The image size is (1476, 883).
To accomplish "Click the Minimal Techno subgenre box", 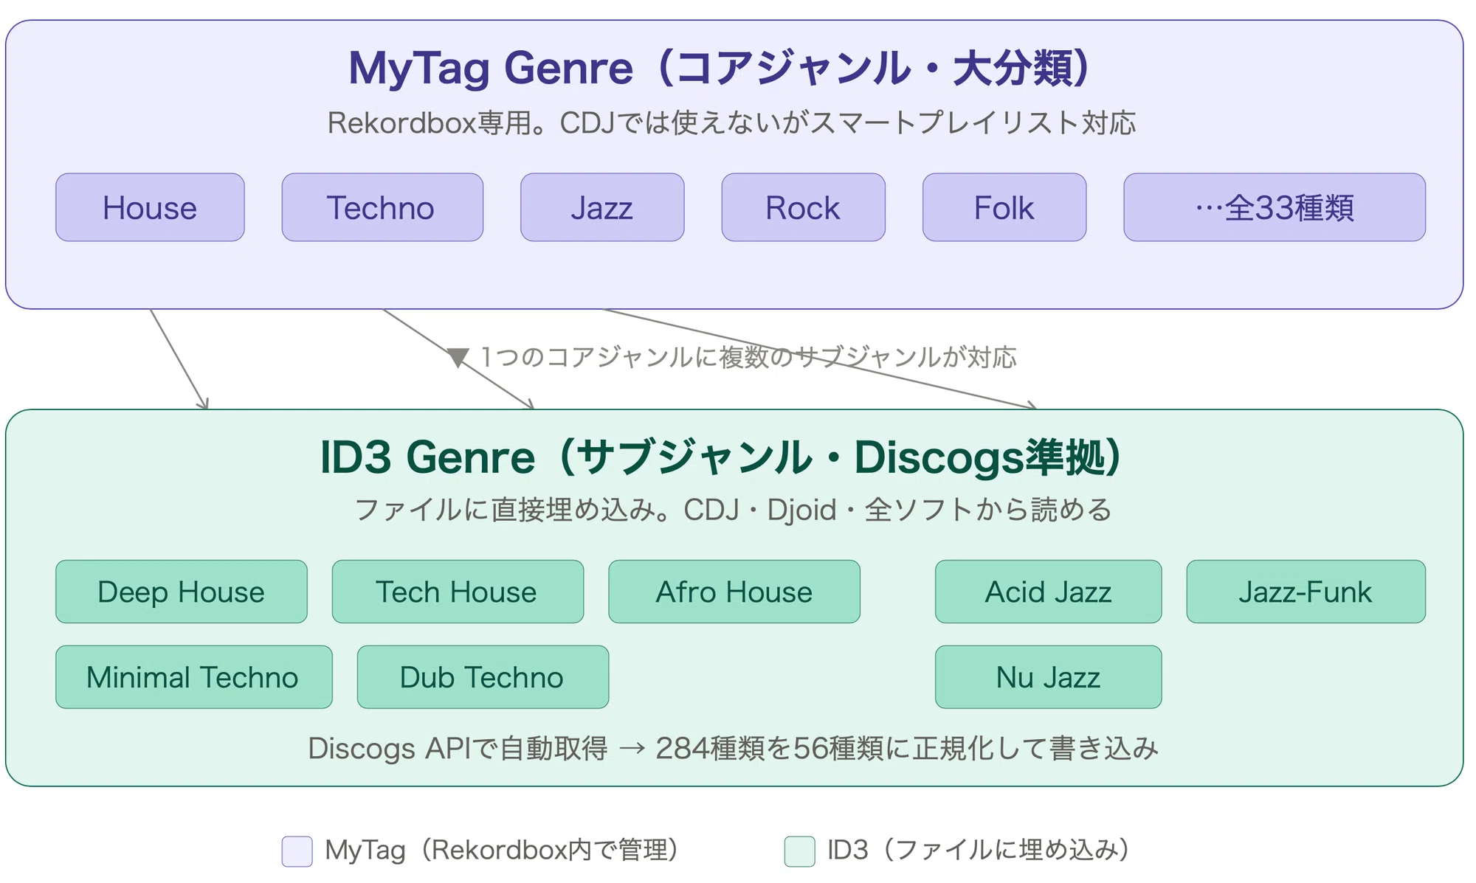I will click(194, 677).
